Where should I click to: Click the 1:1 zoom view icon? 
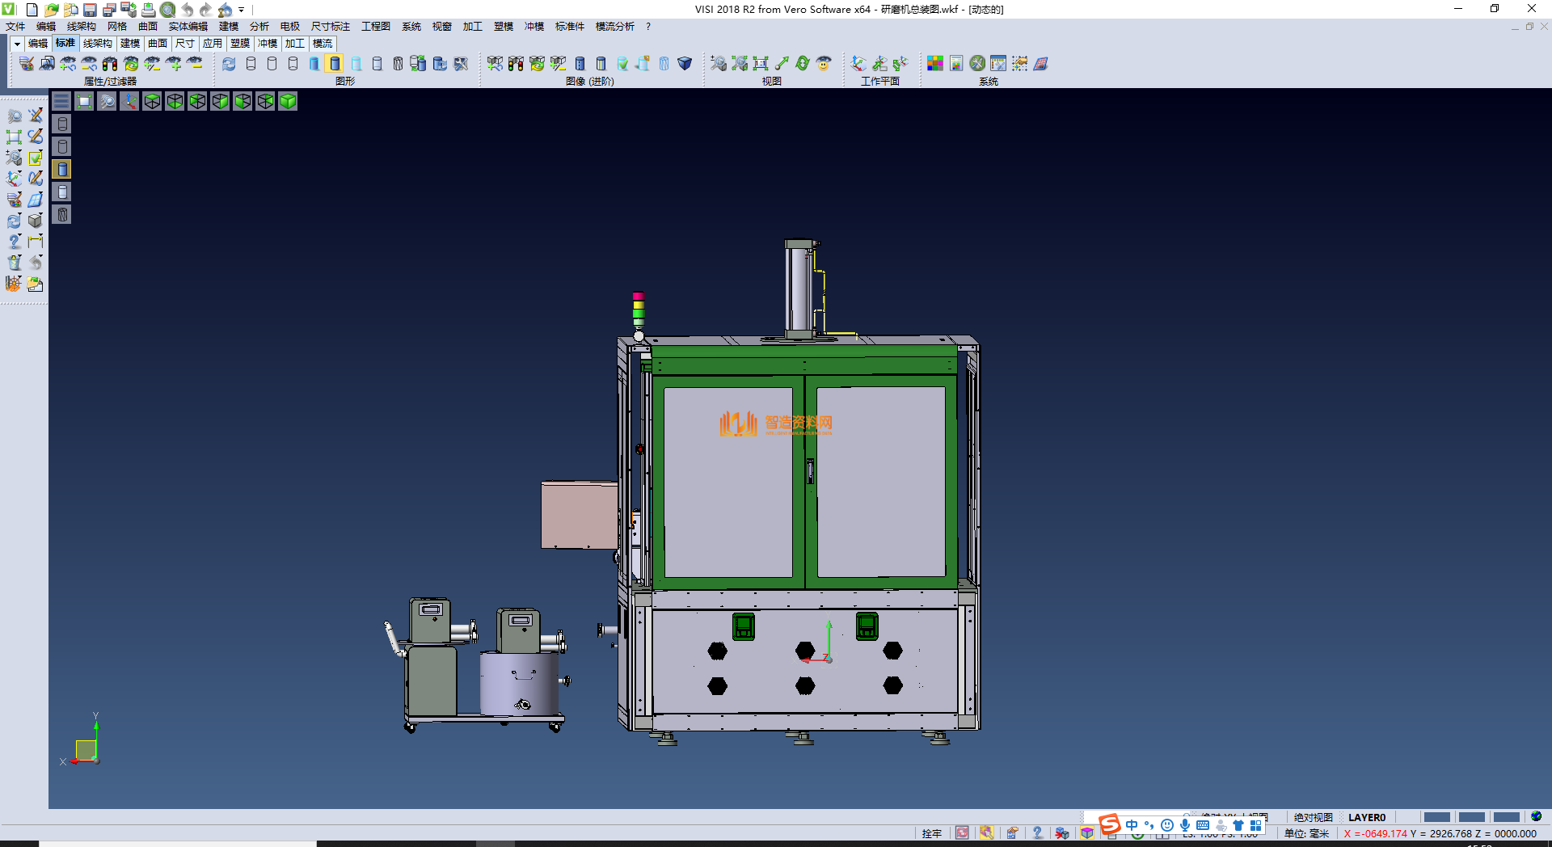(x=760, y=63)
